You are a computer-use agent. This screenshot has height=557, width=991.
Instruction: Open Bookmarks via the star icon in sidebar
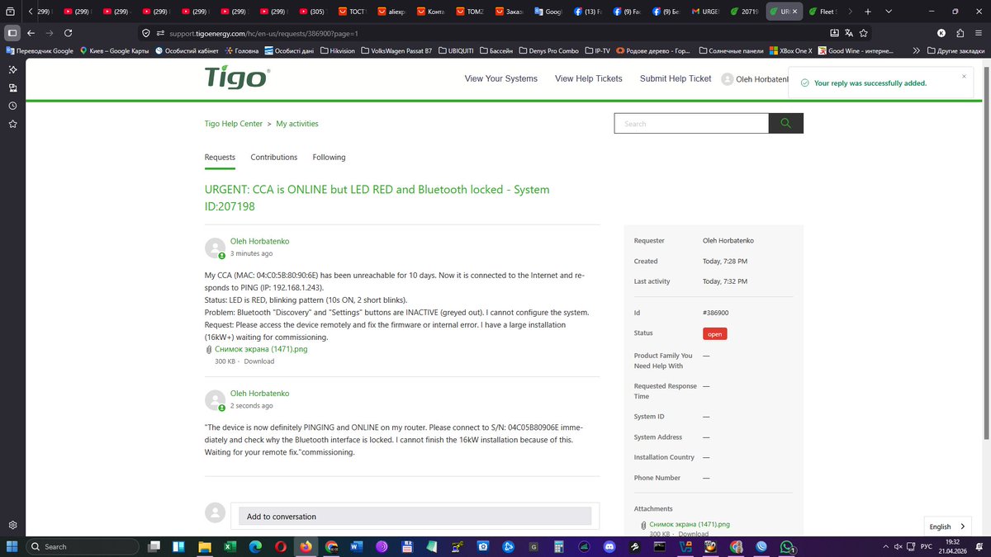12,124
